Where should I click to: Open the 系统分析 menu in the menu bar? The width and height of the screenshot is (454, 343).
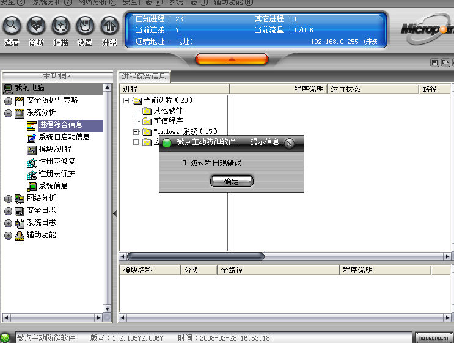pos(53,2)
